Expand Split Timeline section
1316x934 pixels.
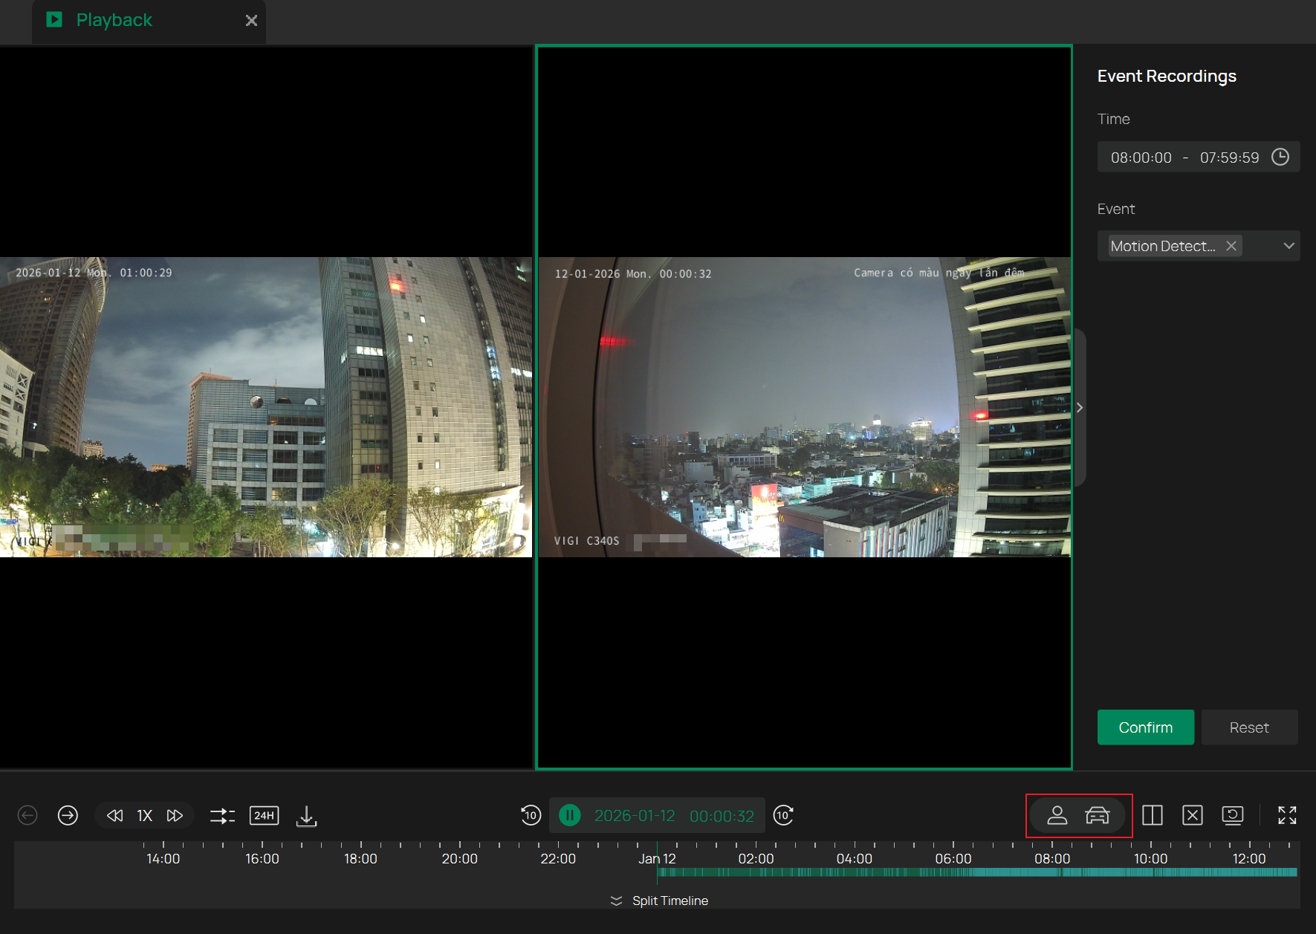click(659, 901)
